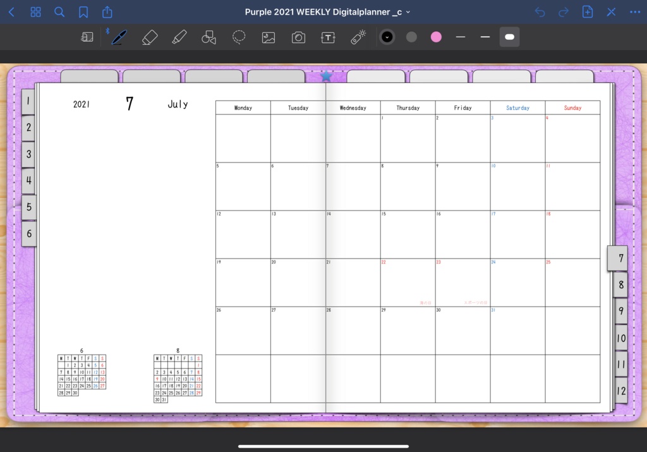
Task: Jump to month tab 11
Action: [x=620, y=364]
